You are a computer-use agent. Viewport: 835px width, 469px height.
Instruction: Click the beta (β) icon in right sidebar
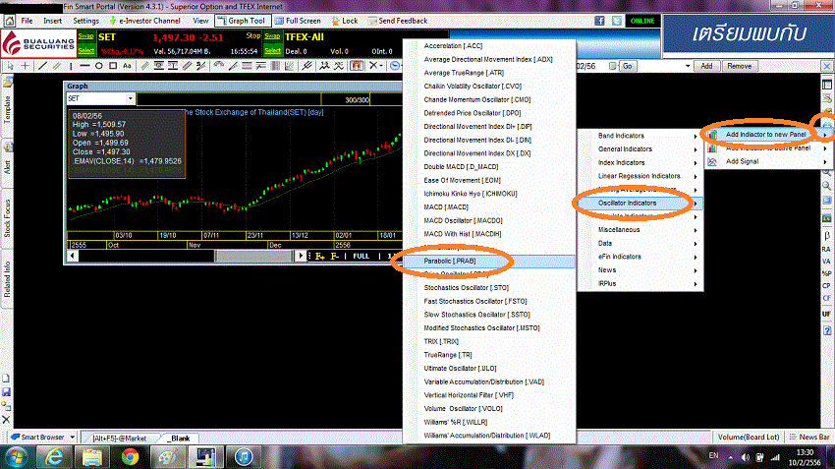point(826,235)
